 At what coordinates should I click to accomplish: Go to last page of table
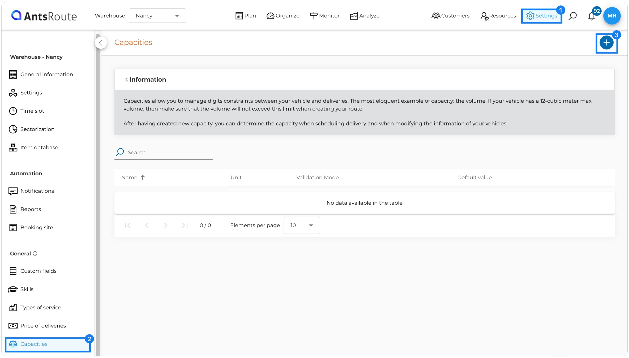click(x=185, y=225)
